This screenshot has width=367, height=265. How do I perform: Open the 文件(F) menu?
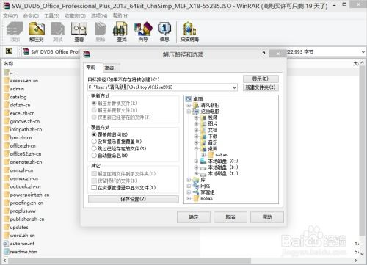10,15
